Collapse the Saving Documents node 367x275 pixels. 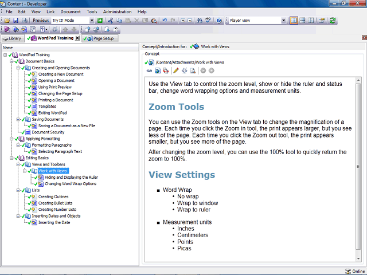click(x=18, y=120)
